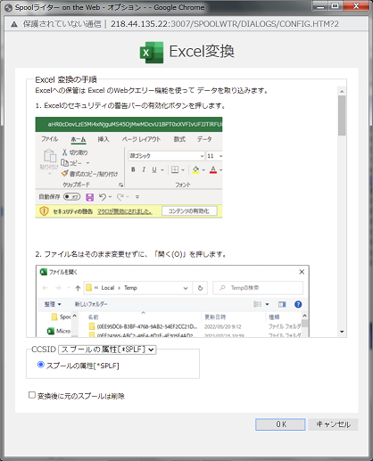The image size is (373, 461).
Task: Expand the クリップボード dialog launcher
Action: point(120,185)
